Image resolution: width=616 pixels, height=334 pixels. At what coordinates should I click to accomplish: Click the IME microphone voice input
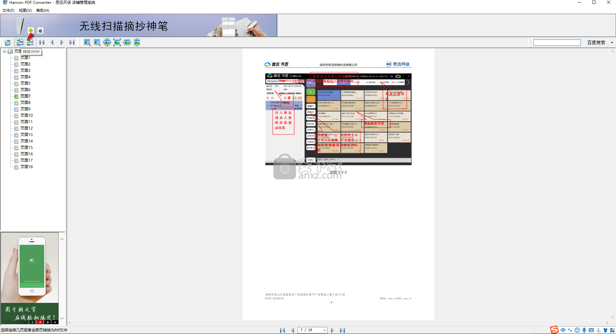tap(584, 330)
